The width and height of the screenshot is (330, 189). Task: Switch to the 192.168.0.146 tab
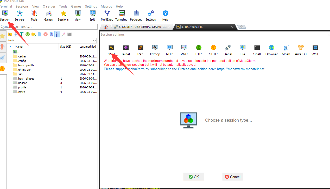204,27
